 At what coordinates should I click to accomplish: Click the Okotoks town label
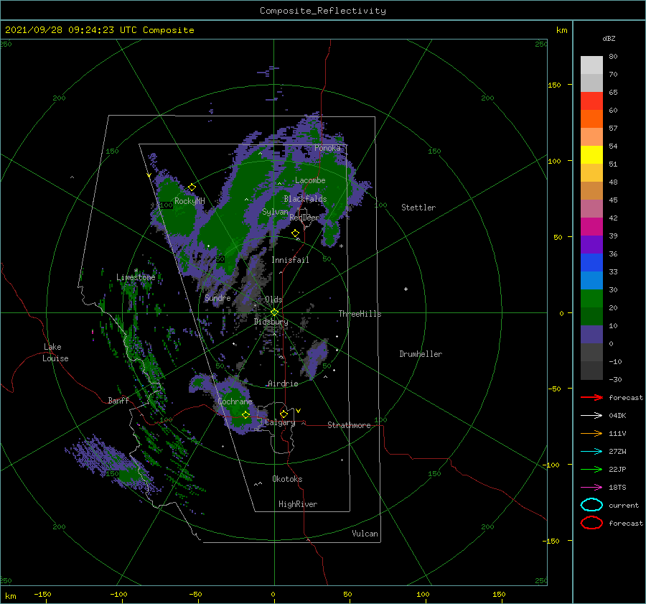[287, 479]
